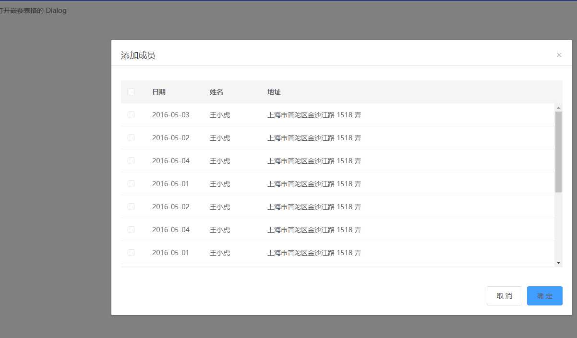Confirm with the blue 确定 button

click(x=544, y=296)
